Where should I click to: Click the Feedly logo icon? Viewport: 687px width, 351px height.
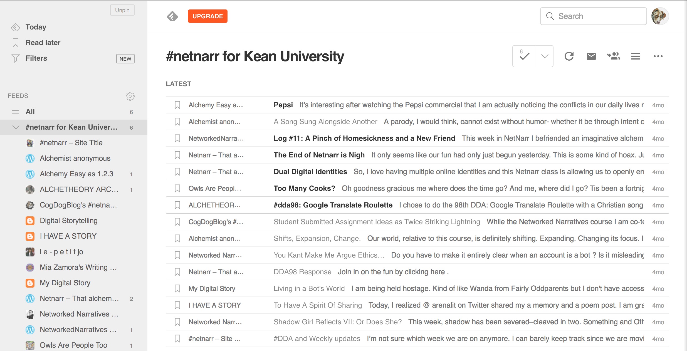(172, 16)
